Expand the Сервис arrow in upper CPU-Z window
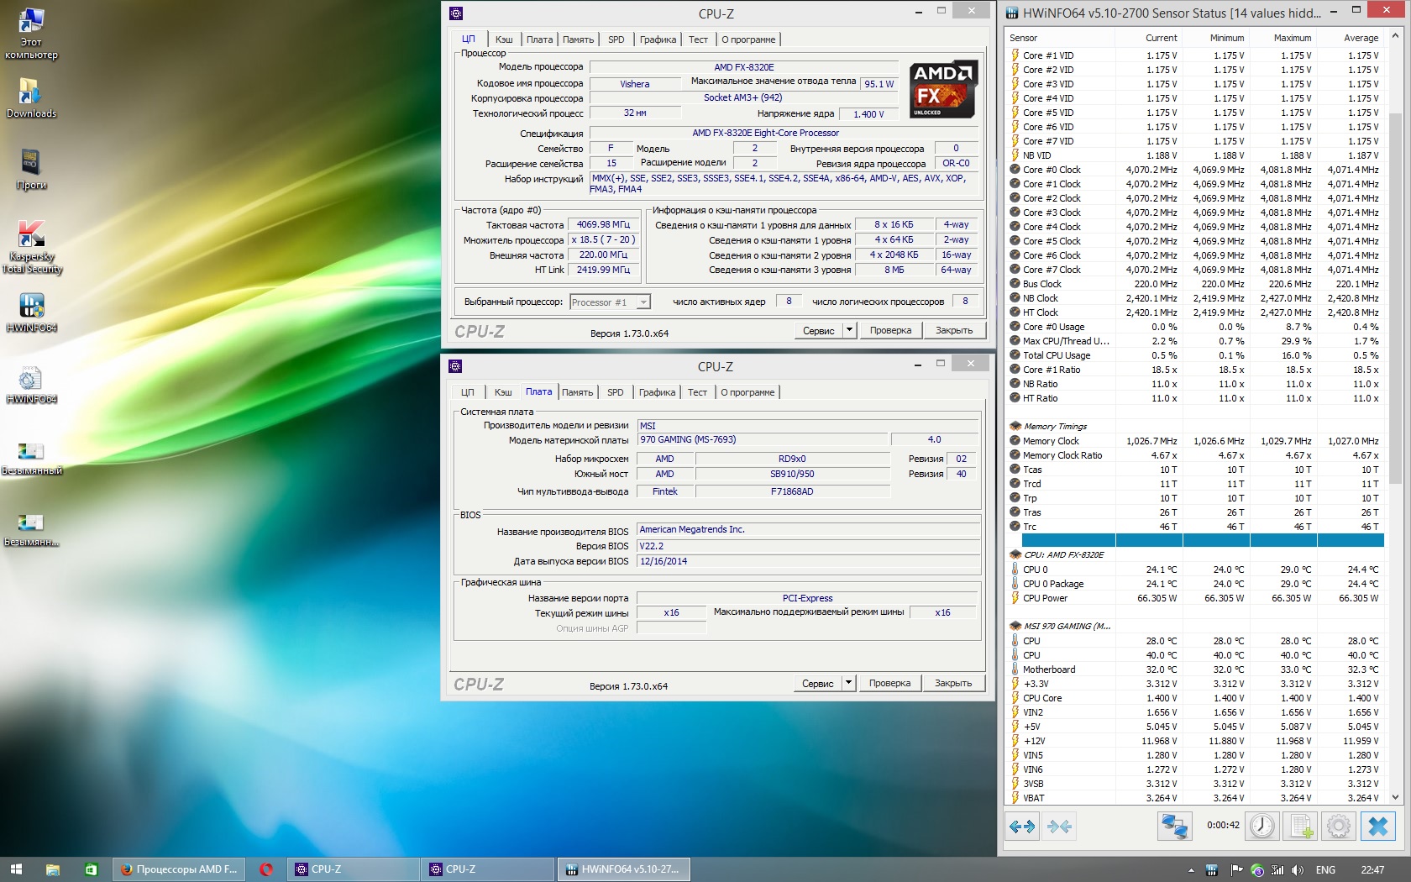 click(x=849, y=330)
